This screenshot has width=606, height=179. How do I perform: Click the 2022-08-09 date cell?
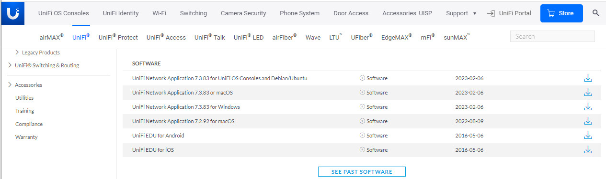(469, 121)
